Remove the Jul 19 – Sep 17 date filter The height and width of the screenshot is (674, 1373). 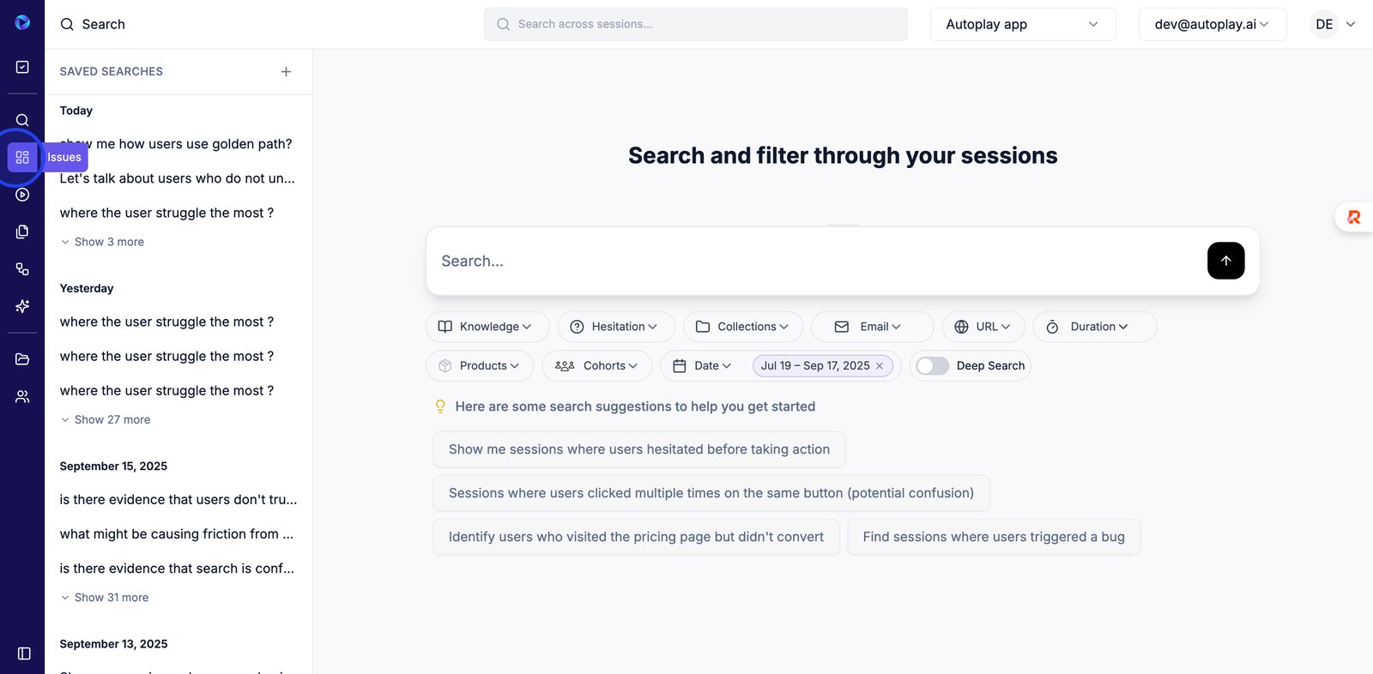880,366
